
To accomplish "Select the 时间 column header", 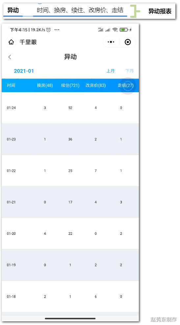I will point(11,86).
